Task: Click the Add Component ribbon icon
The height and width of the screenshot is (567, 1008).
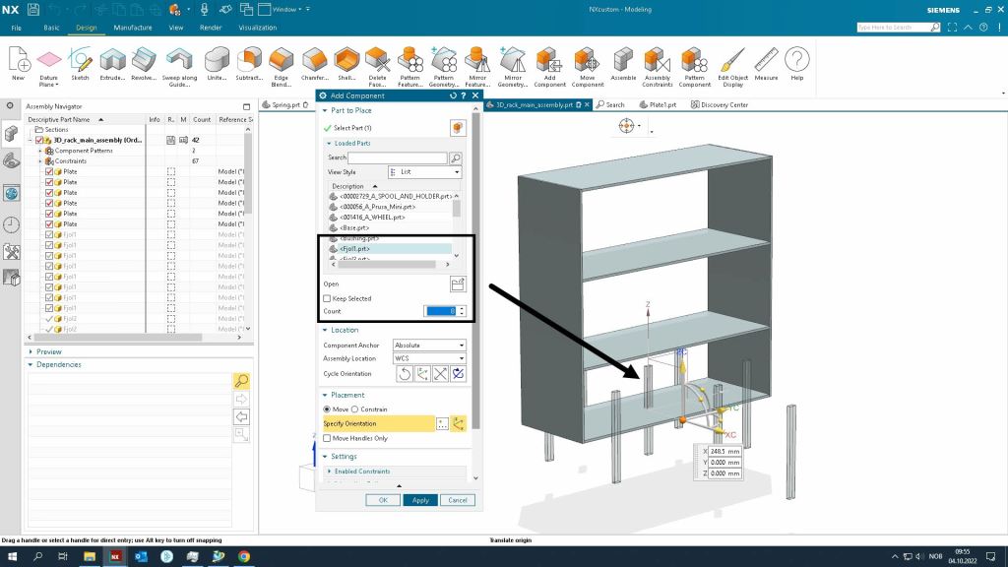Action: [549, 62]
